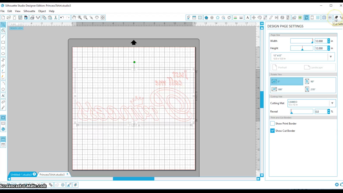This screenshot has width=343, height=193.
Task: Click the Height value stepper arrows
Action: pyautogui.click(x=329, y=48)
